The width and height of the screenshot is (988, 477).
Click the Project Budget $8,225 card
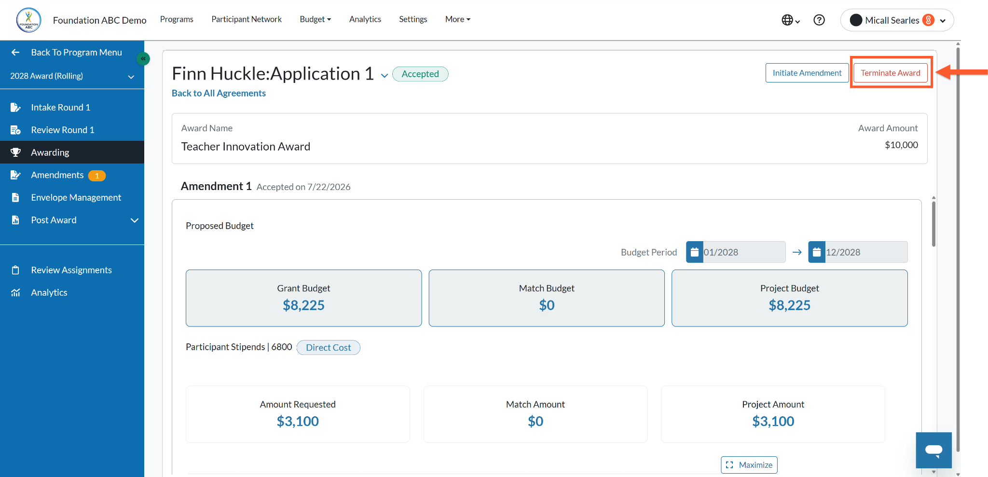pos(790,298)
